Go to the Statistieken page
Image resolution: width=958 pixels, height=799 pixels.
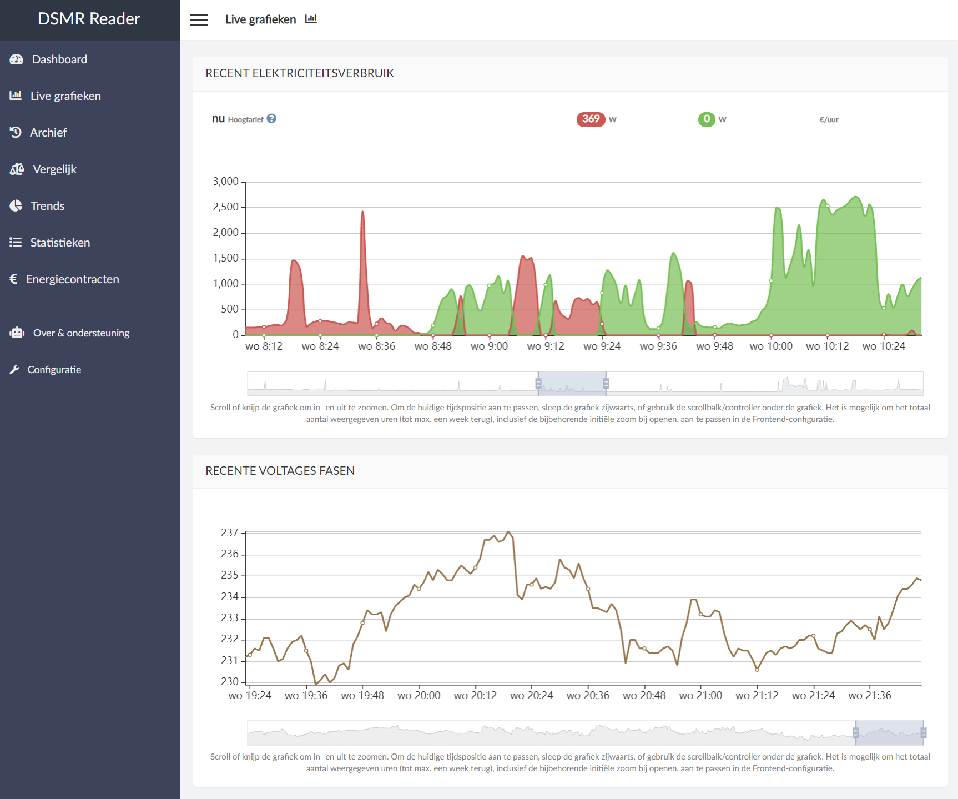(x=60, y=242)
